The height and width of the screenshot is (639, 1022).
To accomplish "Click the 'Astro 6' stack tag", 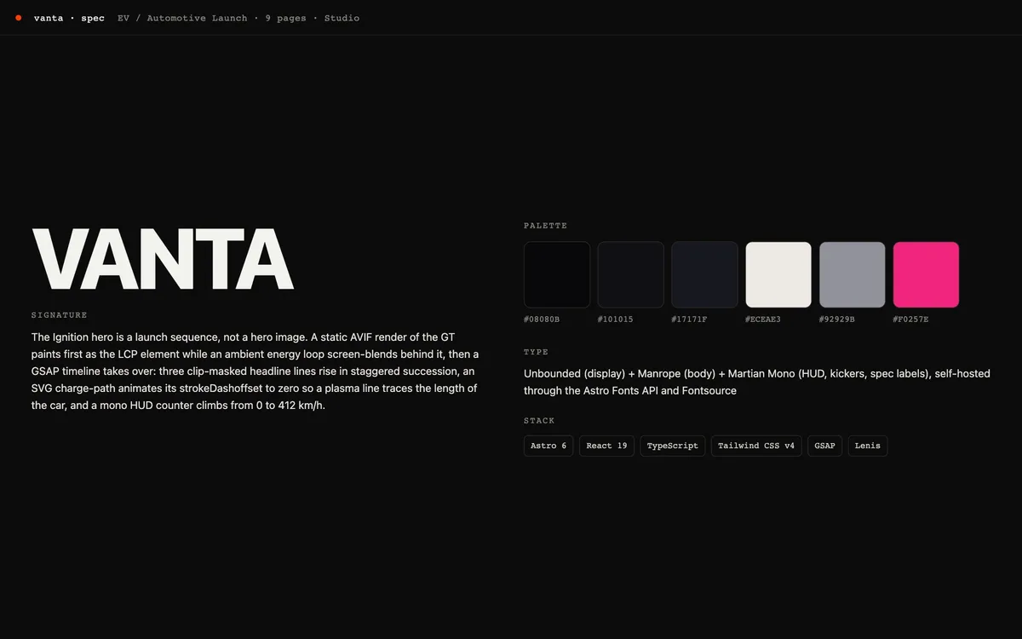I will (548, 446).
